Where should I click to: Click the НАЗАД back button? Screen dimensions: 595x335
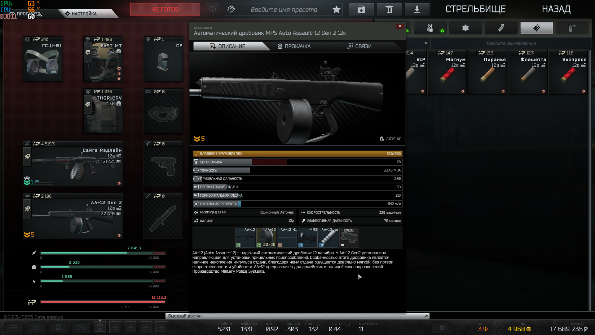click(x=556, y=9)
